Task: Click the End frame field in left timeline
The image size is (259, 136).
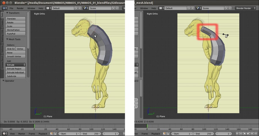Action: coord(91,133)
